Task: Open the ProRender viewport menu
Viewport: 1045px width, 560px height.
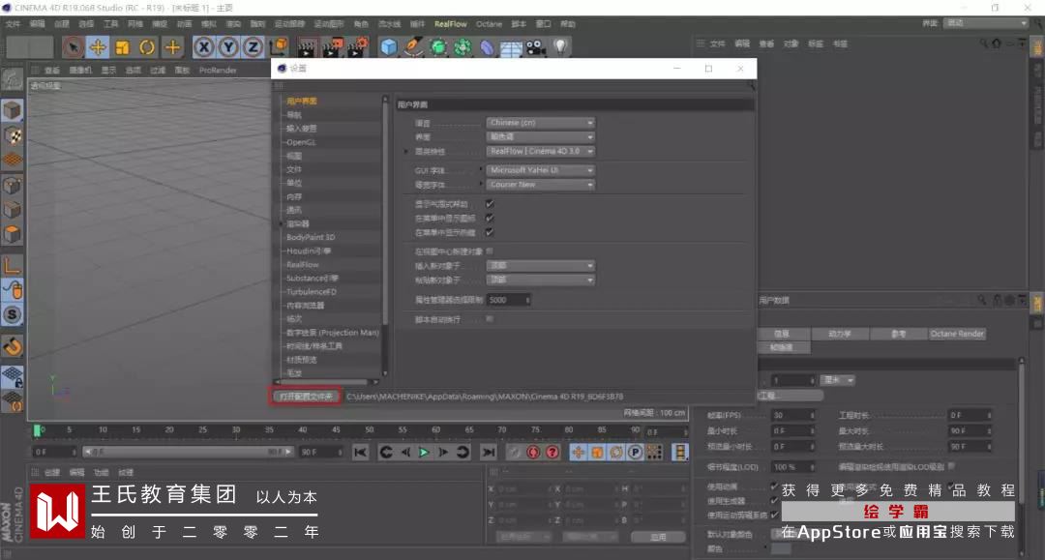Action: pyautogui.click(x=218, y=70)
